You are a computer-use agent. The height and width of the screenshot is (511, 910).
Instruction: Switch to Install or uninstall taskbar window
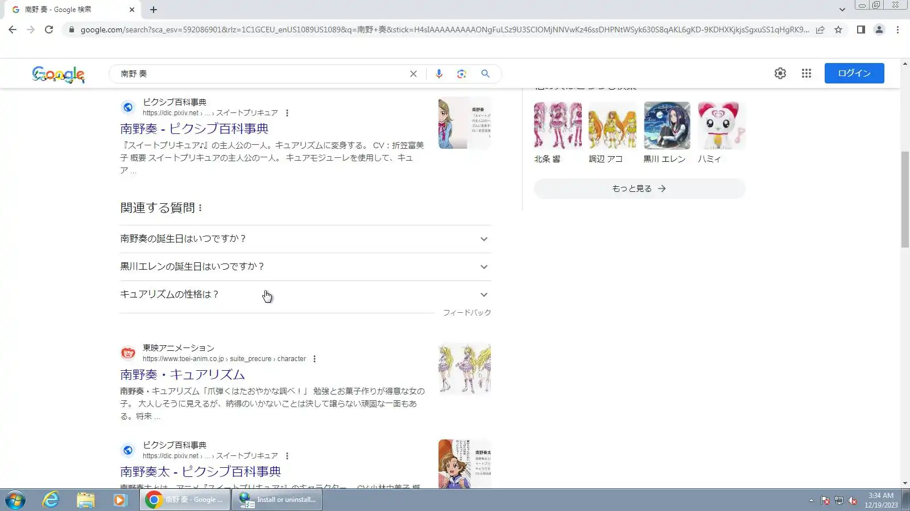click(277, 500)
